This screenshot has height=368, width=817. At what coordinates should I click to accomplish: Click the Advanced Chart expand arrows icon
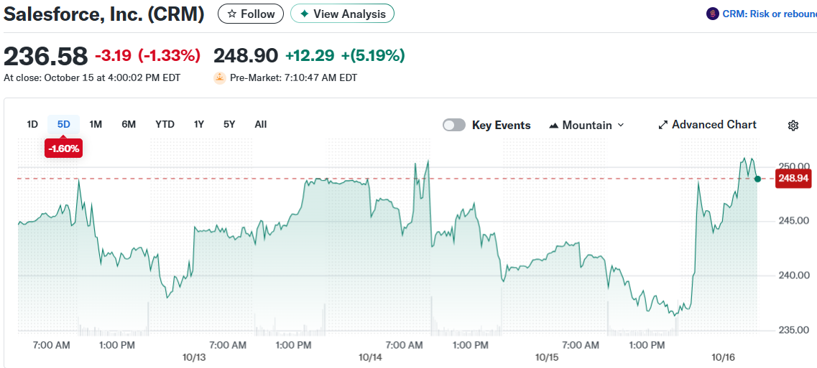(x=663, y=125)
